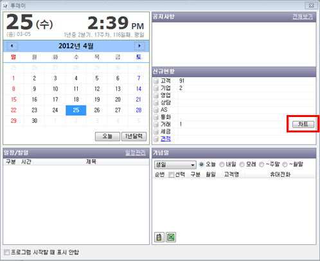Click the 차트 button
Viewport: 320px width, 261px height.
coord(303,124)
